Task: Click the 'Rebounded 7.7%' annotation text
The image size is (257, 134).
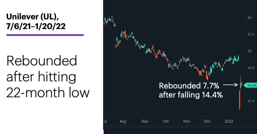Action: (x=189, y=86)
